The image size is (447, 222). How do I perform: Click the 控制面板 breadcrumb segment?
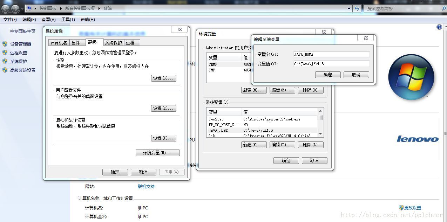tap(48, 8)
